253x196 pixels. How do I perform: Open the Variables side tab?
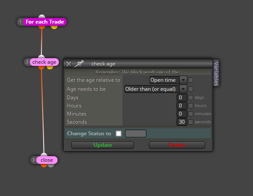(x=216, y=73)
